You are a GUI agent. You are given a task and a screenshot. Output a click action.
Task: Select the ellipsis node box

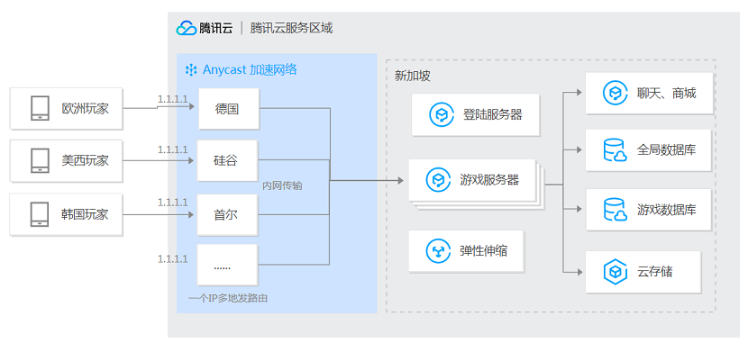tap(227, 265)
